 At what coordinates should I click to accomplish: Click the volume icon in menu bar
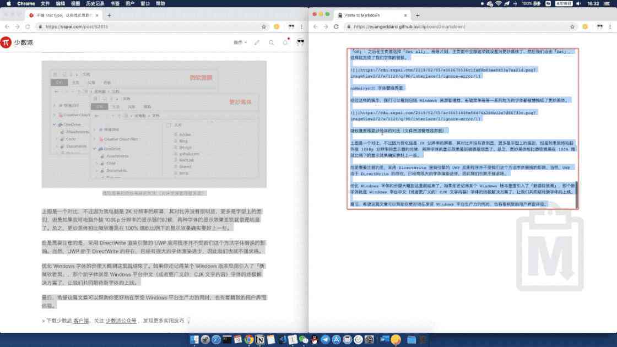tap(578, 3)
